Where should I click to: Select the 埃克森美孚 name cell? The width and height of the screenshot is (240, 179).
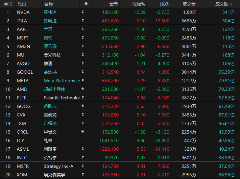pyautogui.click(x=54, y=175)
